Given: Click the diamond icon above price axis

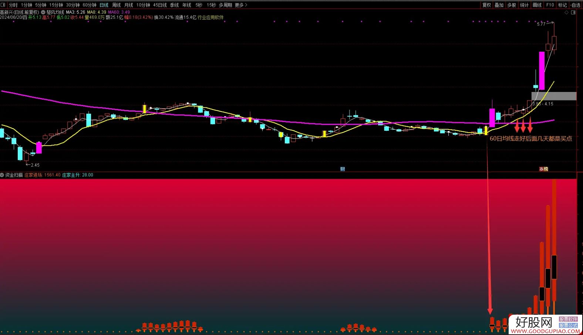Looking at the screenshot, I should [566, 13].
